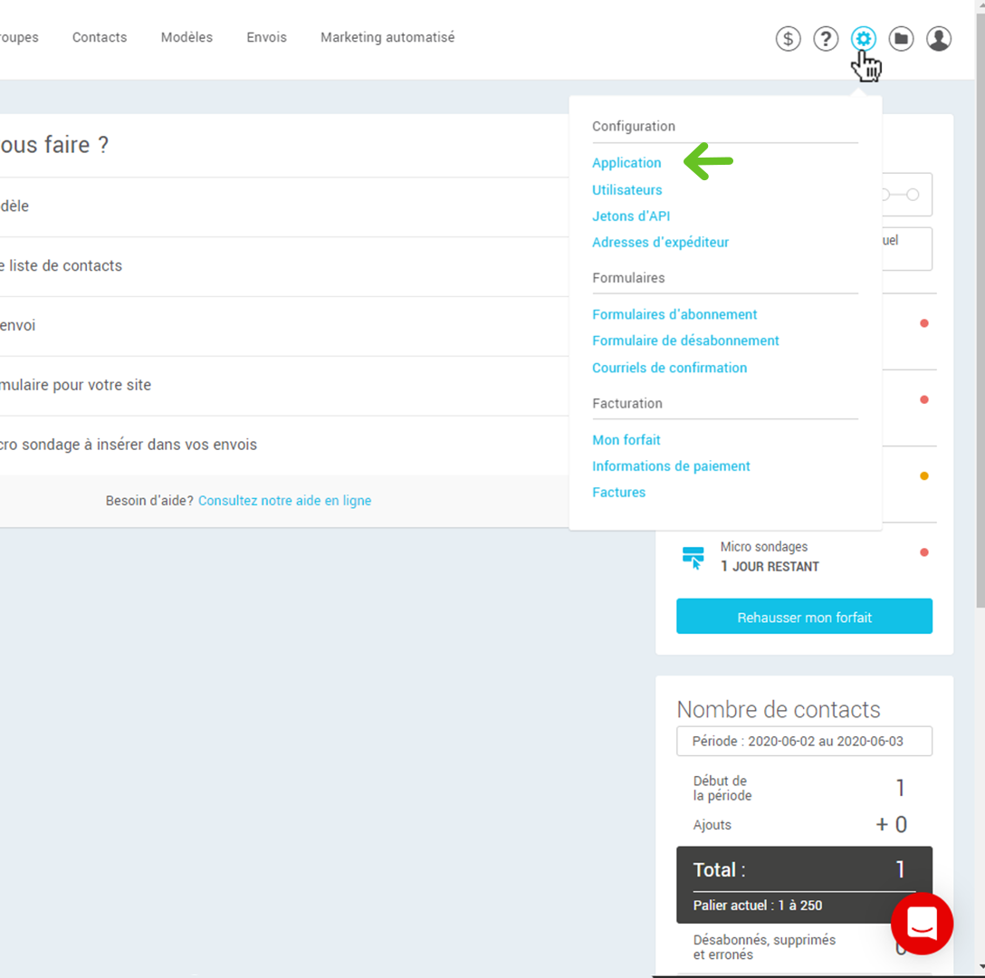
Task: Click the Micro sondages feature icon
Action: (x=693, y=556)
